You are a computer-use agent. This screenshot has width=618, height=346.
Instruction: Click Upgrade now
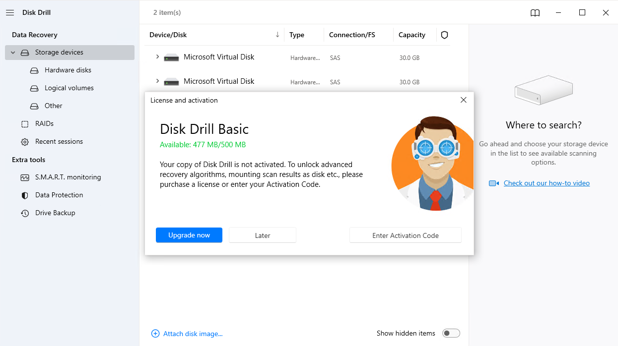pos(189,235)
